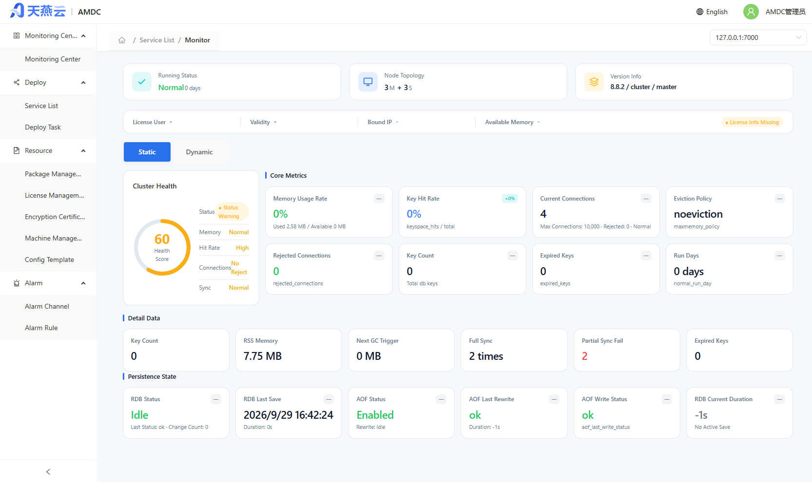Image resolution: width=812 pixels, height=482 pixels.
Task: Click the home icon in breadcrumb
Action: (122, 40)
